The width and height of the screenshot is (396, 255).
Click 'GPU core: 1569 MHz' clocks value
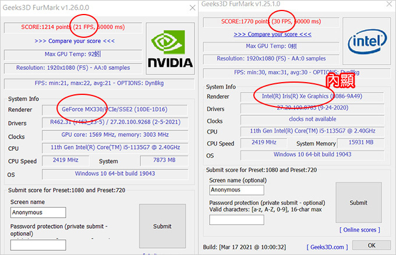click(x=115, y=134)
